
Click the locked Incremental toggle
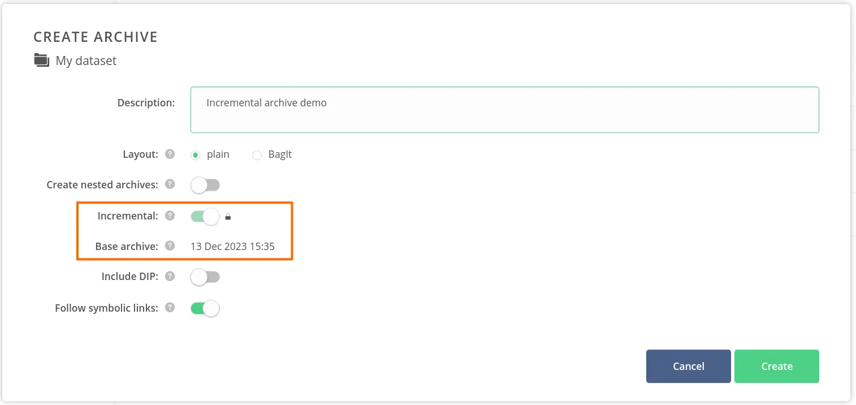205,216
